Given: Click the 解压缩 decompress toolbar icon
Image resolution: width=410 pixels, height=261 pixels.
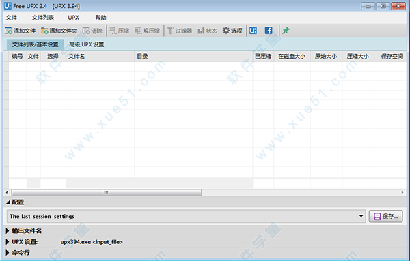Looking at the screenshot, I should click(138, 31).
